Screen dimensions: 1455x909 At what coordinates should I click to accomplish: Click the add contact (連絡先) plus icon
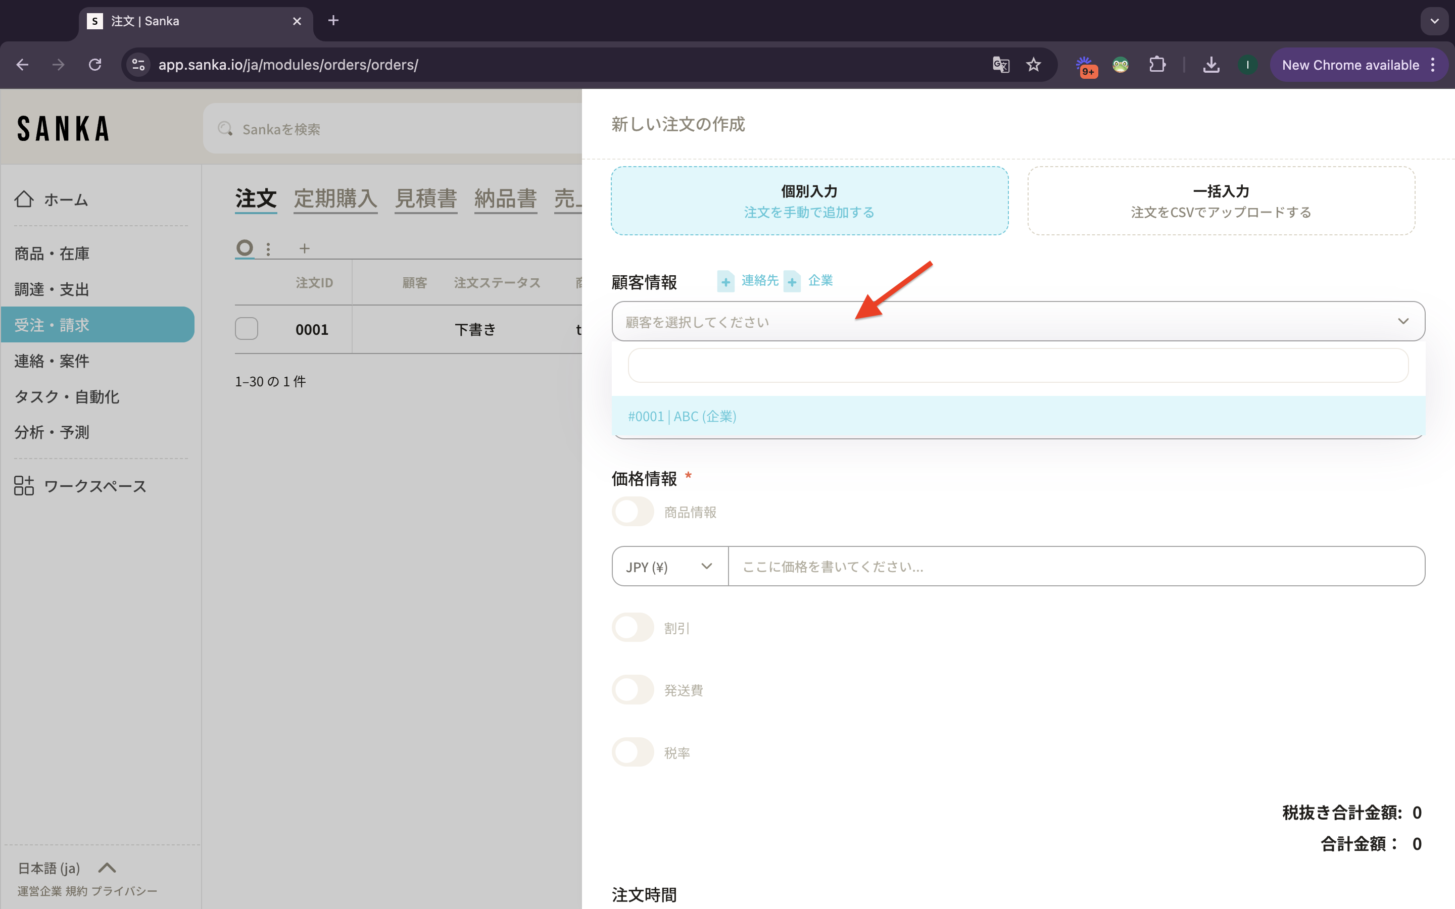point(725,281)
